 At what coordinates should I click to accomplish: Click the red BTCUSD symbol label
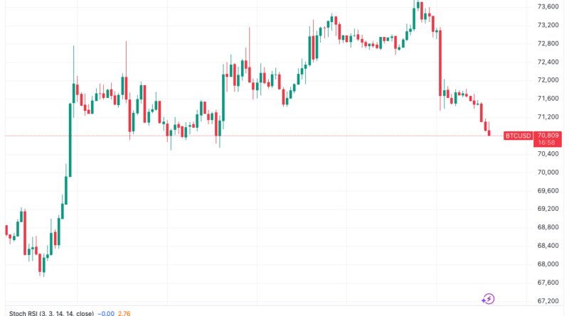[x=518, y=135]
